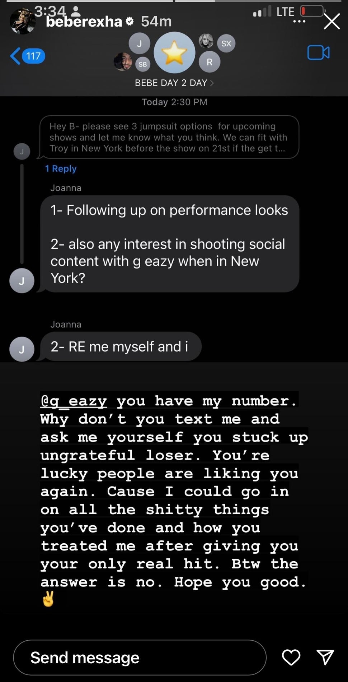Type in the Send message field
Screen dimensions: 348x682
pyautogui.click(x=140, y=658)
